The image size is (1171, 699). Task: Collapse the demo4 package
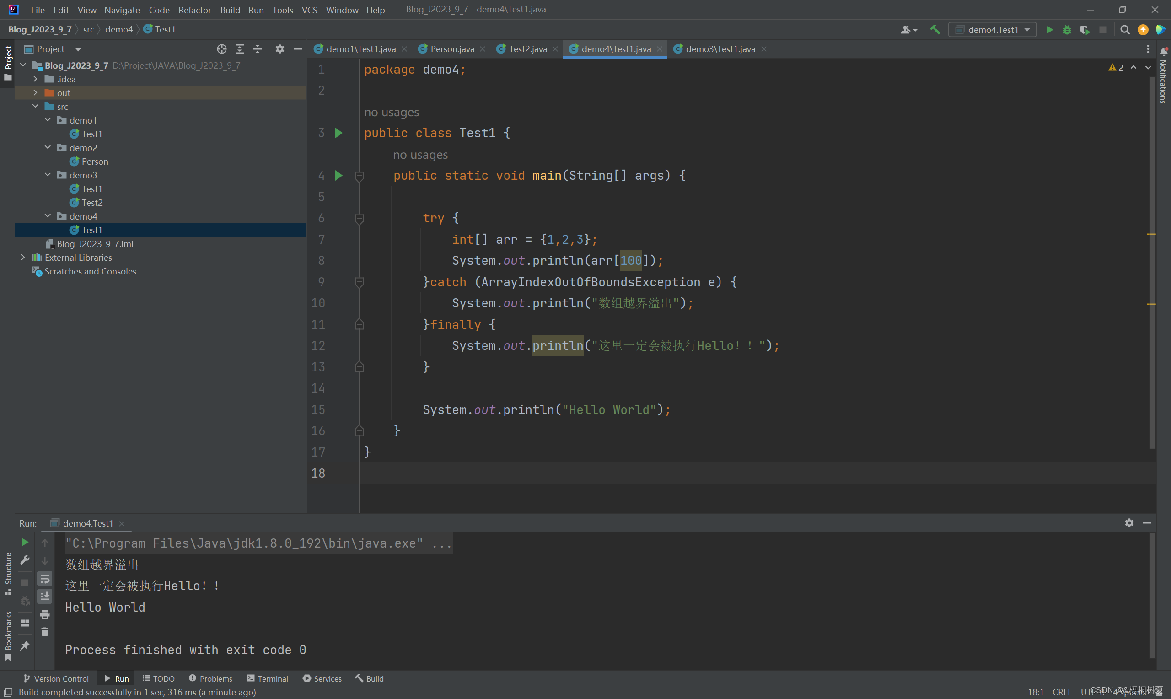[x=48, y=216]
